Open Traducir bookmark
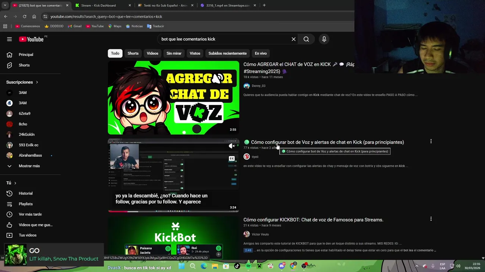Image resolution: width=485 pixels, height=272 pixels. click(x=155, y=26)
